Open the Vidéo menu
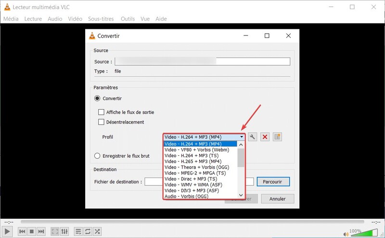This screenshot has width=385, height=238. [x=75, y=19]
